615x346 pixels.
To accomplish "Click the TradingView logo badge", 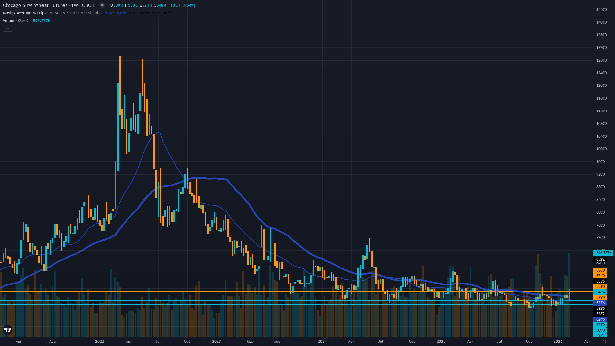I will click(x=8, y=330).
